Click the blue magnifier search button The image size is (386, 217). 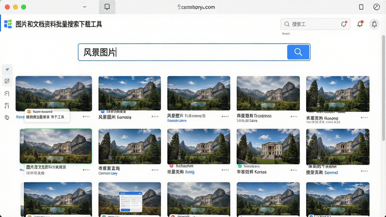(298, 52)
